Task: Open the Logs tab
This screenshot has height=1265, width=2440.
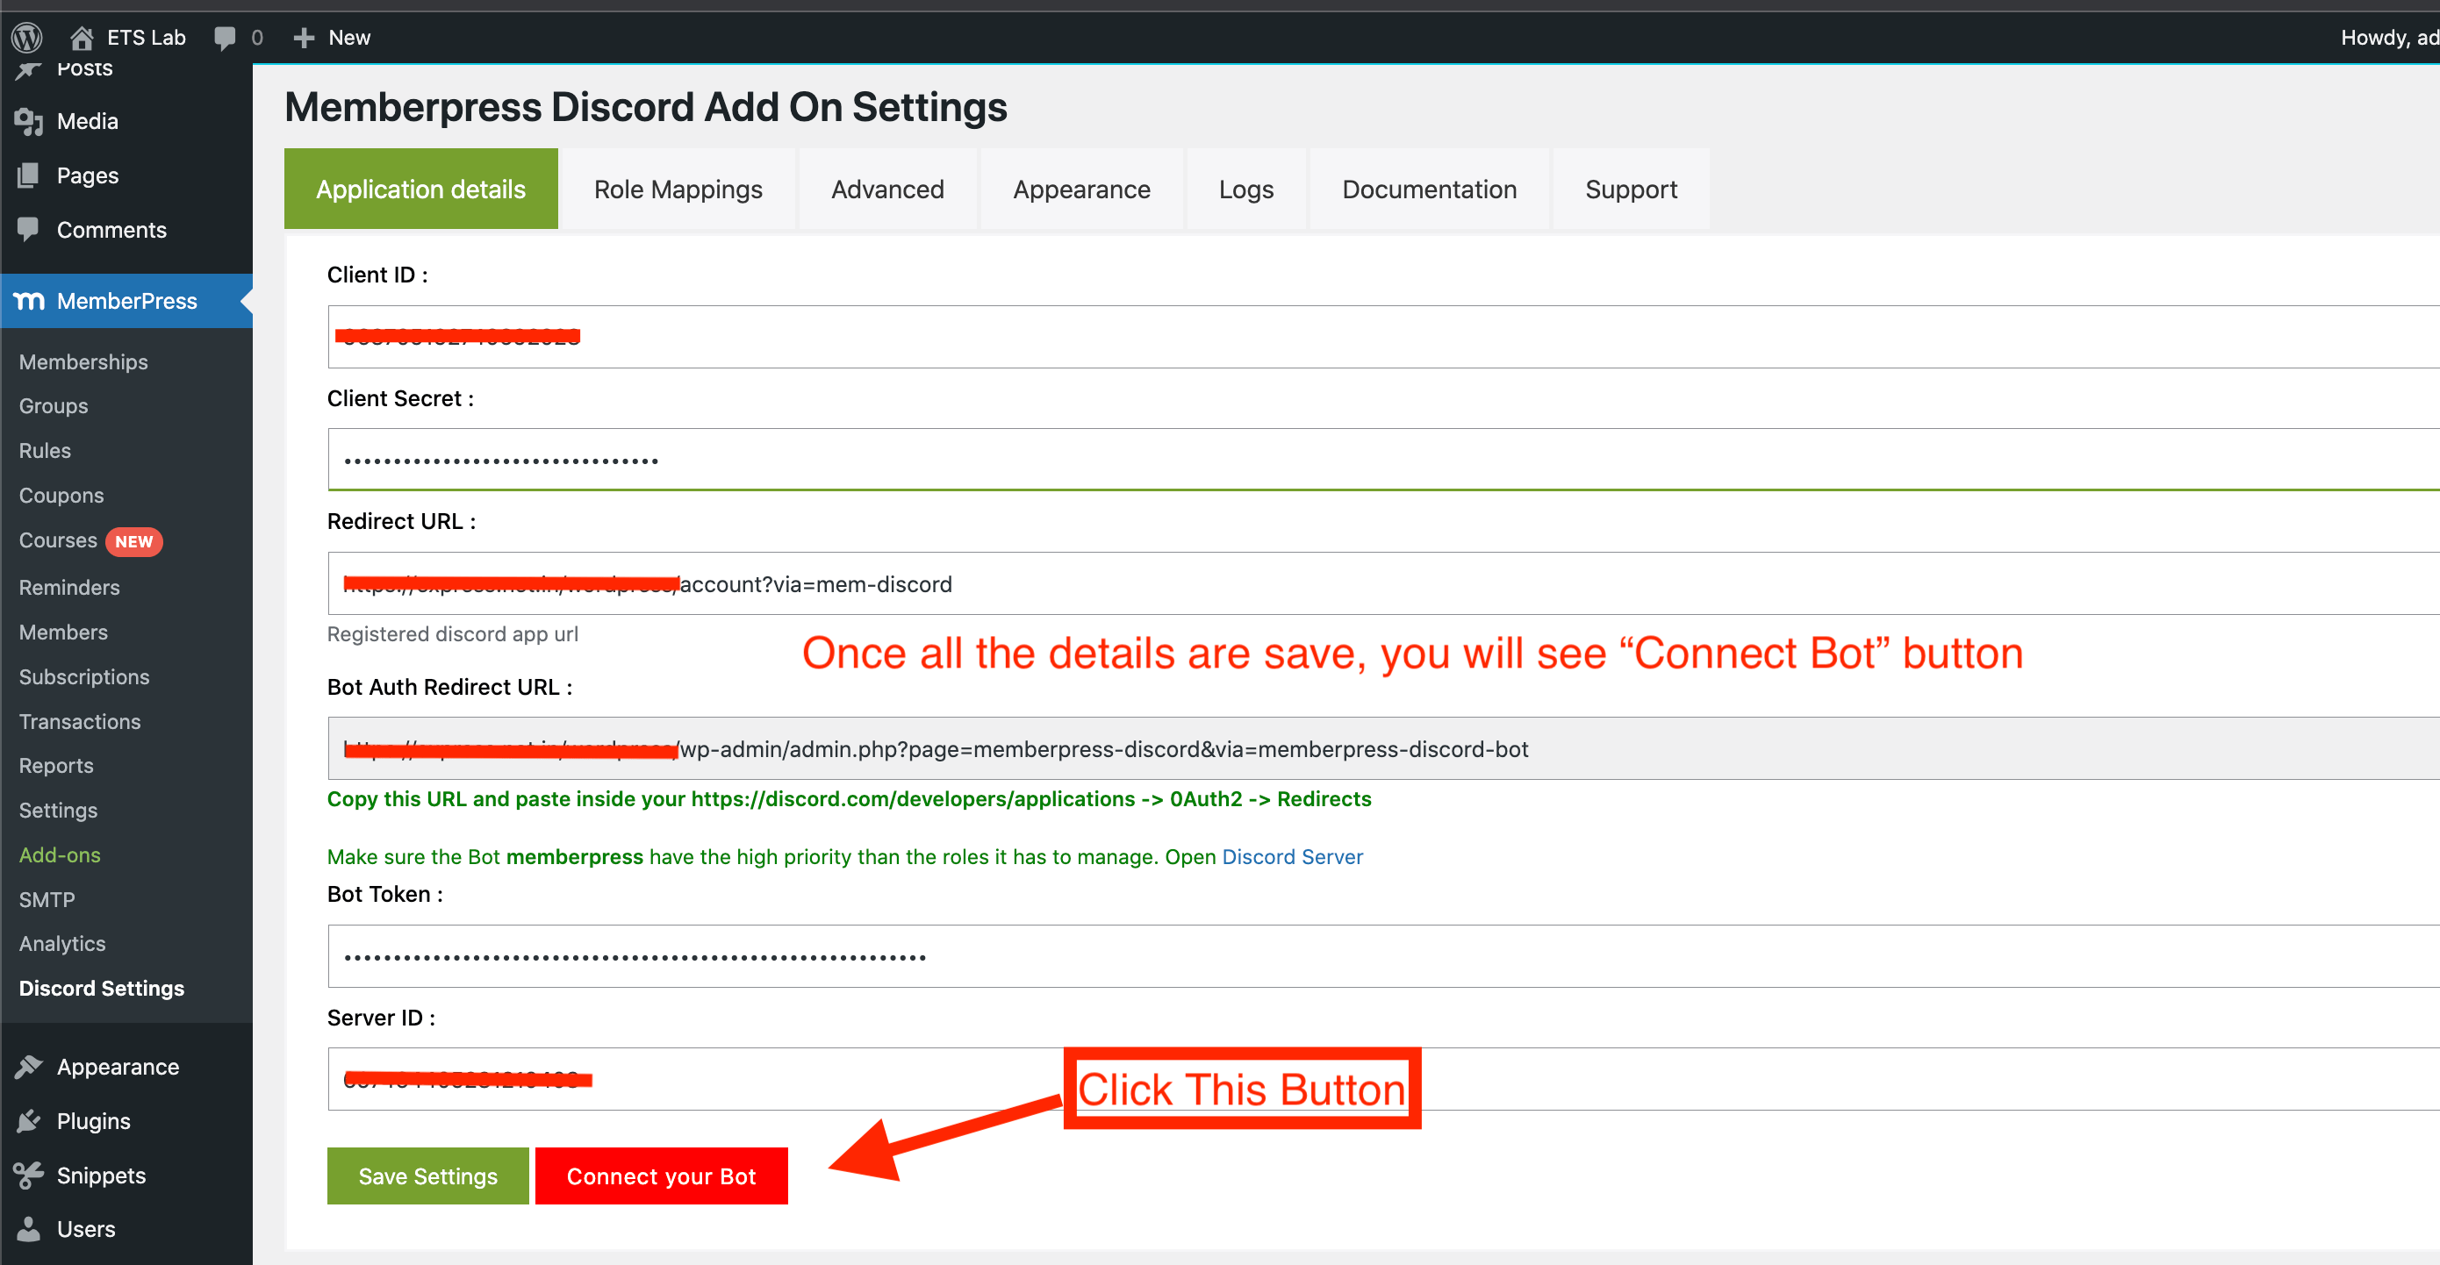Action: pos(1245,189)
